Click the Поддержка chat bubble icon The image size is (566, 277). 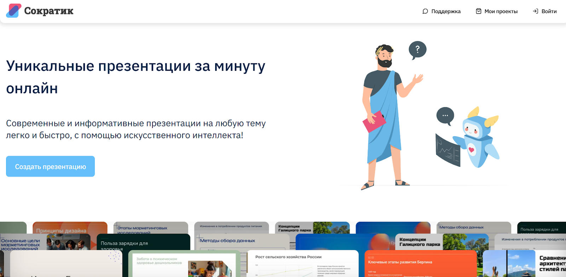click(x=425, y=11)
